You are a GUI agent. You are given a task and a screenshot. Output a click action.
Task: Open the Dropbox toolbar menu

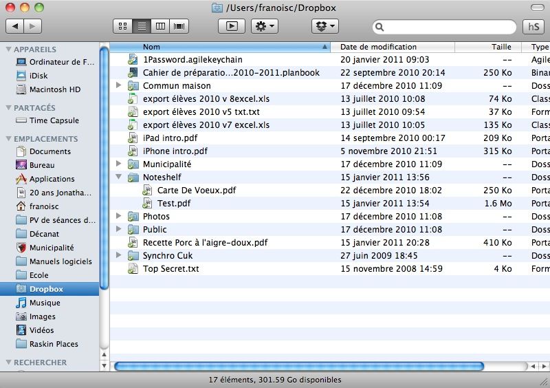click(x=325, y=26)
